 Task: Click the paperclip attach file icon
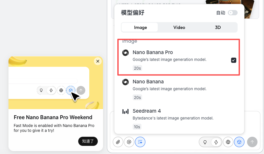click(118, 142)
